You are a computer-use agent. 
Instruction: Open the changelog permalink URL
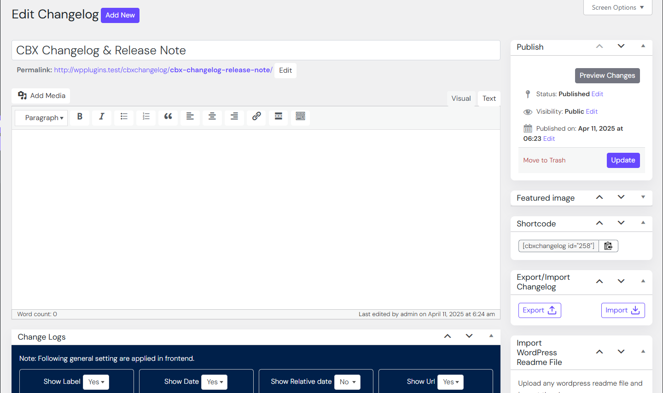pyautogui.click(x=163, y=70)
